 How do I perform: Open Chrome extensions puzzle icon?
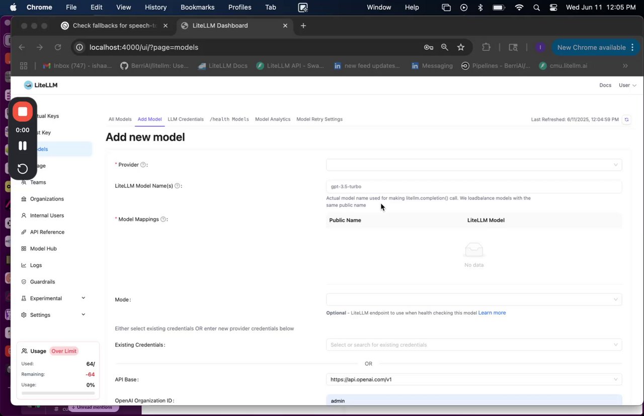[486, 47]
